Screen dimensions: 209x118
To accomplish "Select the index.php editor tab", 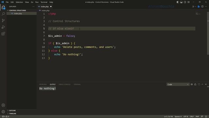I will pos(44,7).
